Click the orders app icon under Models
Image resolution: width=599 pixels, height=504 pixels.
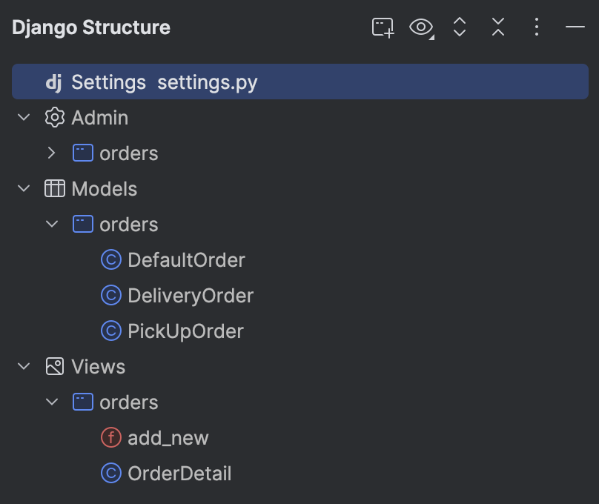coord(82,224)
